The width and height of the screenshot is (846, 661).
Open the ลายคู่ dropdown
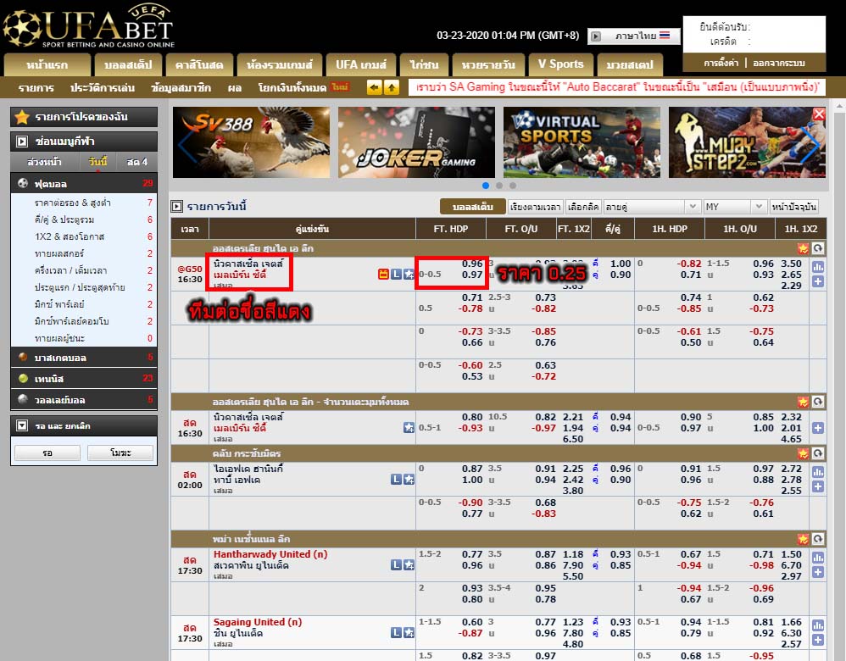[x=652, y=207]
